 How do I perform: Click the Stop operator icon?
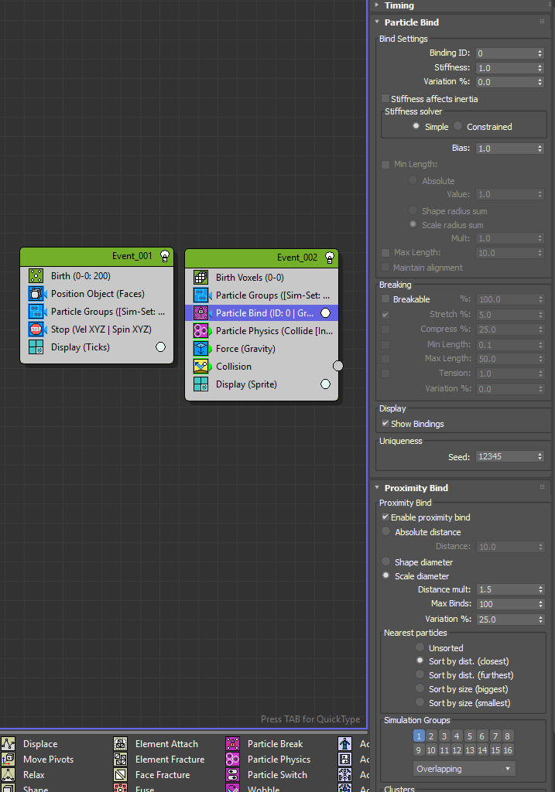36,329
